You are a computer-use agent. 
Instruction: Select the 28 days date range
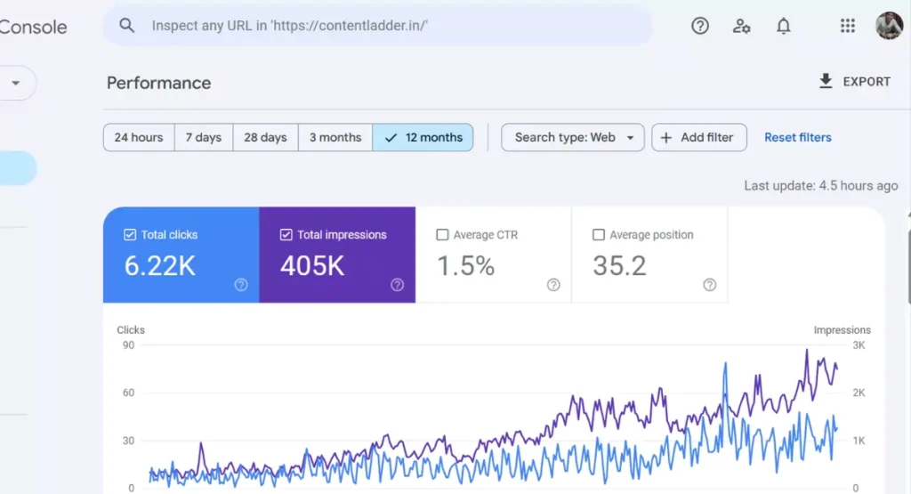click(265, 137)
